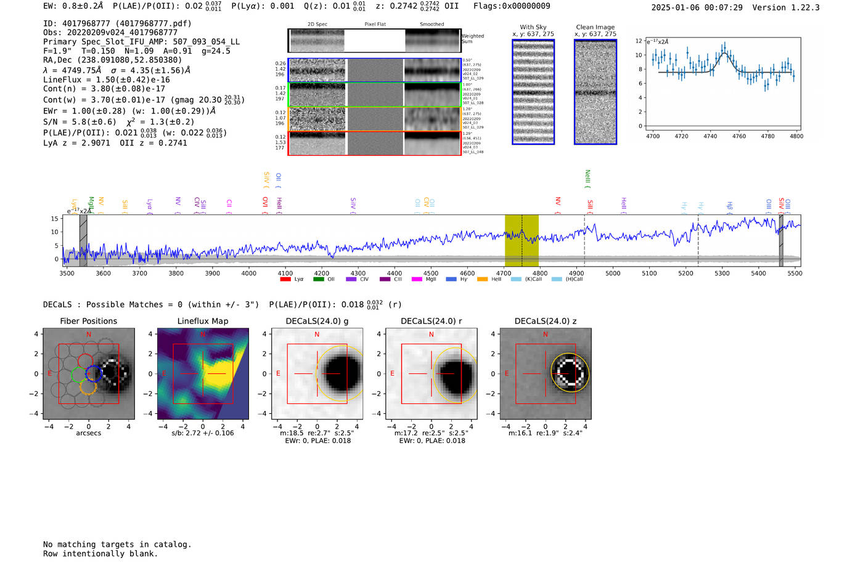Open the DECaLS(24.0) r cutout
The image size is (863, 587).
tap(431, 373)
